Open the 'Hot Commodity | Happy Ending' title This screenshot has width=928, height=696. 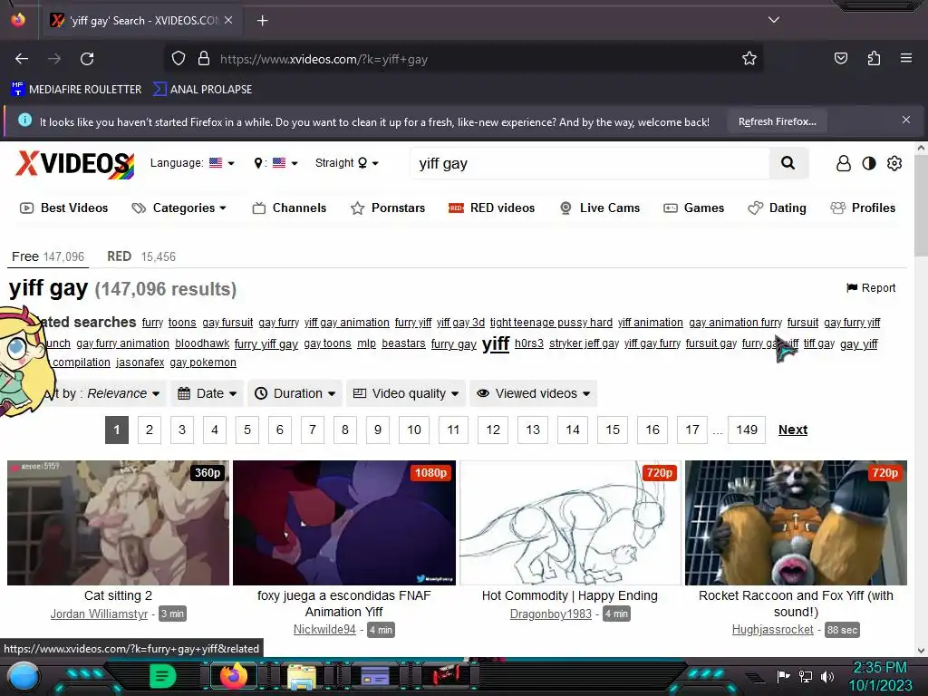pyautogui.click(x=570, y=595)
